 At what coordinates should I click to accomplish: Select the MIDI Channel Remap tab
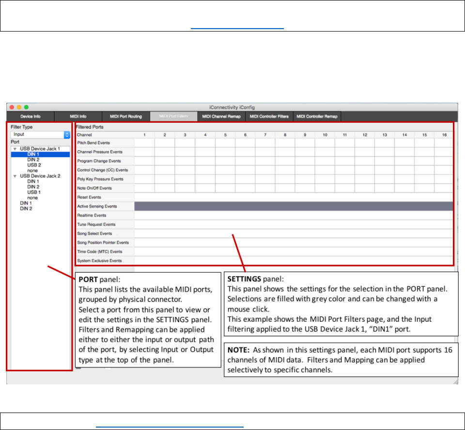click(221, 116)
